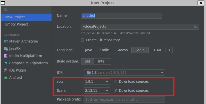Select Compose Multiplatform generator

point(26,63)
